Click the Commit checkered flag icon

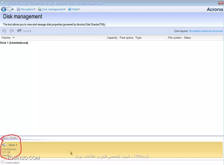19,31
